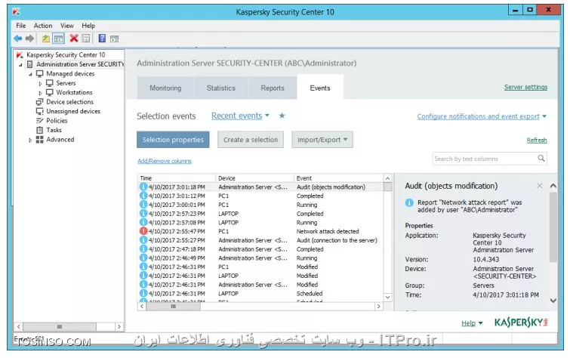
Task: Go up one level with the folder icon
Action: [46, 39]
